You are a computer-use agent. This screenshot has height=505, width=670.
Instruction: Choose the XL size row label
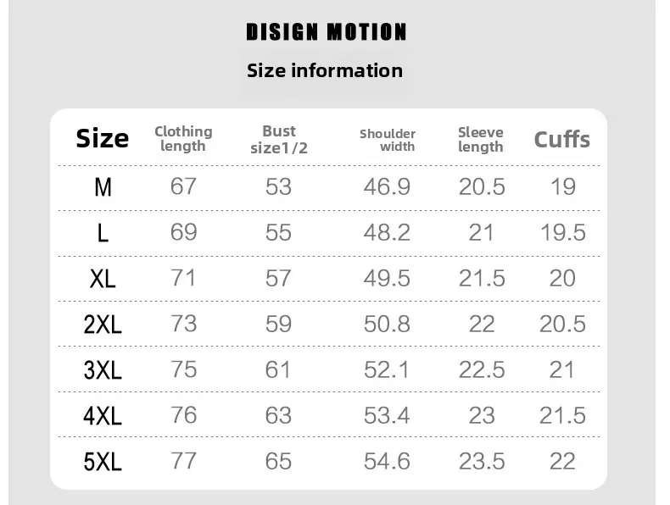pos(103,279)
